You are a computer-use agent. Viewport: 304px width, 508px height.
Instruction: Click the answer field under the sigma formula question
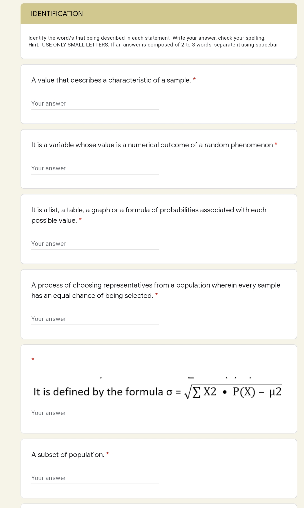(95, 413)
